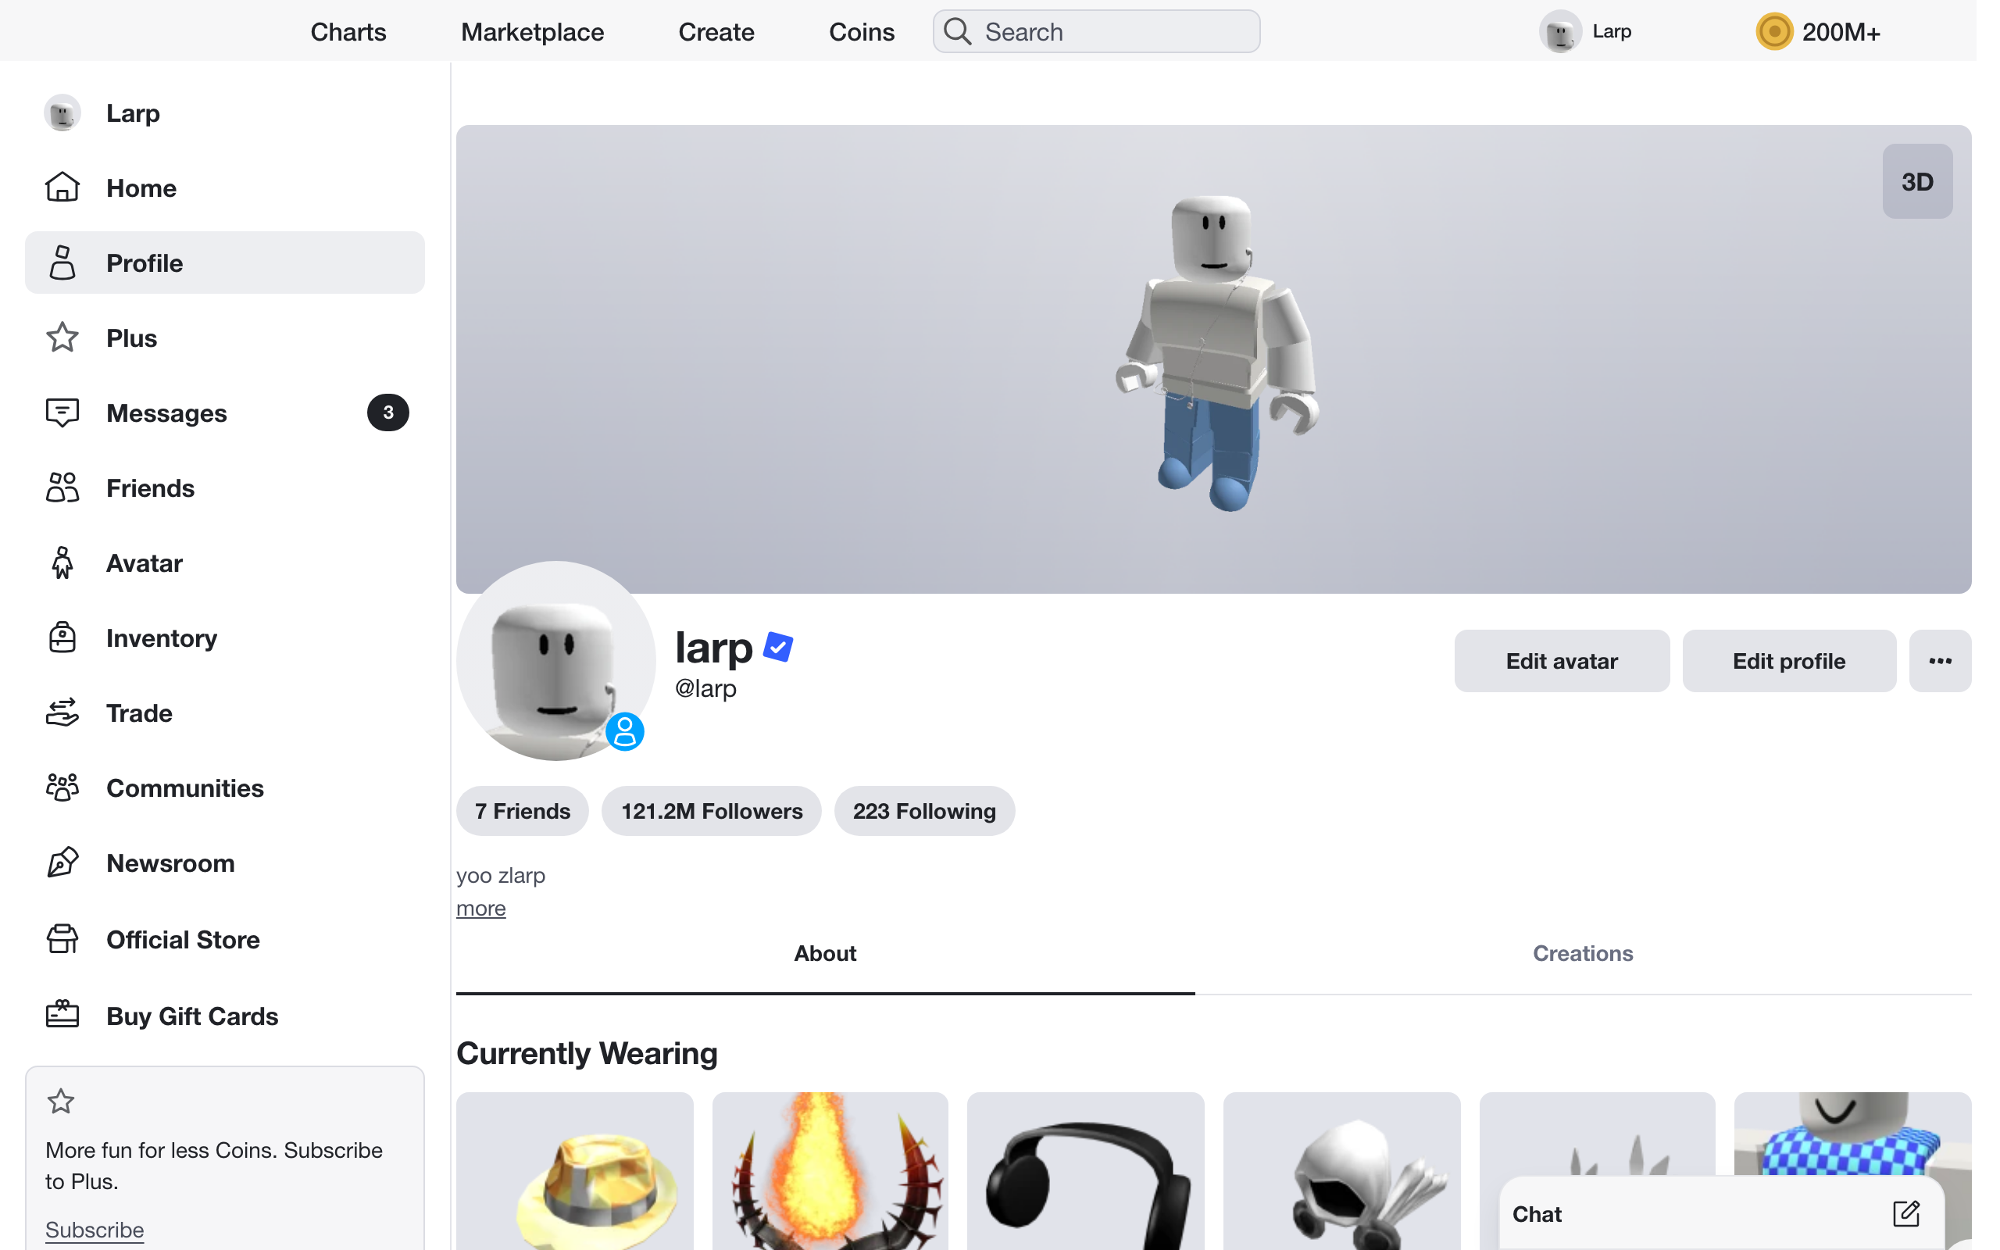Viewport: 2000px width, 1250px height.
Task: Open the gold fedora hat item thumbnail
Action: point(574,1170)
